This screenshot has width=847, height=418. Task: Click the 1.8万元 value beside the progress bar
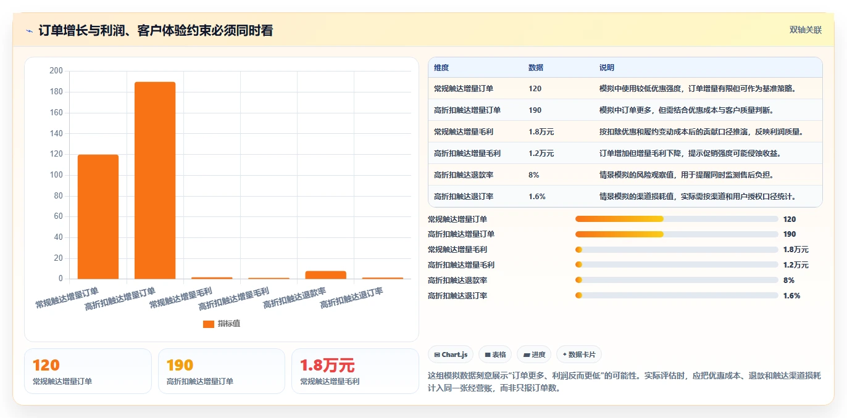(x=796, y=250)
